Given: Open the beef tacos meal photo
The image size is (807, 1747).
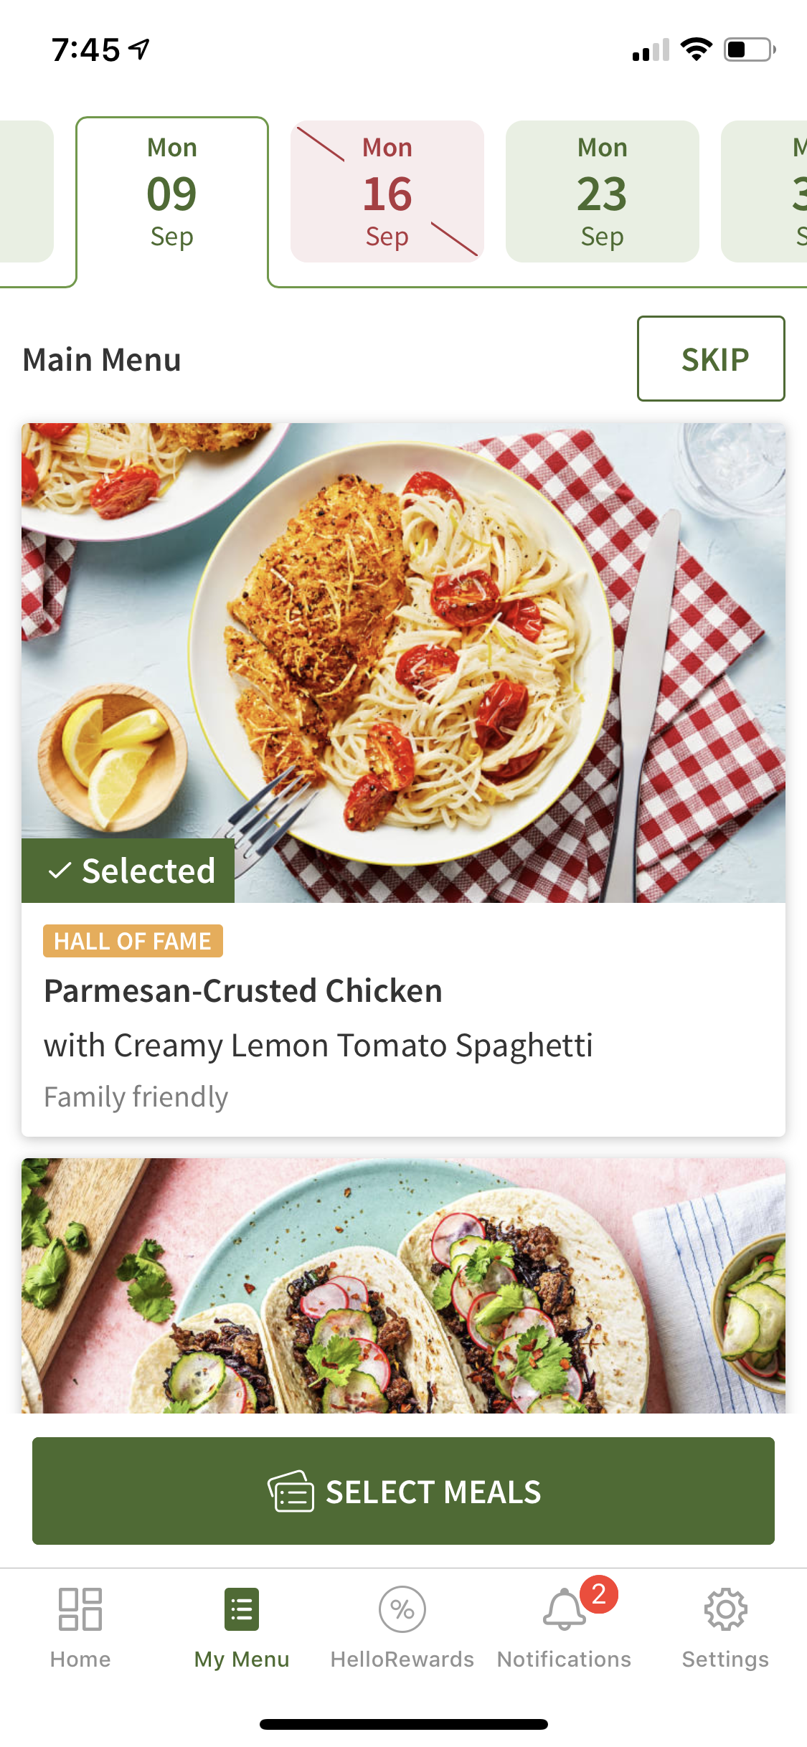Looking at the screenshot, I should [x=403, y=1285].
